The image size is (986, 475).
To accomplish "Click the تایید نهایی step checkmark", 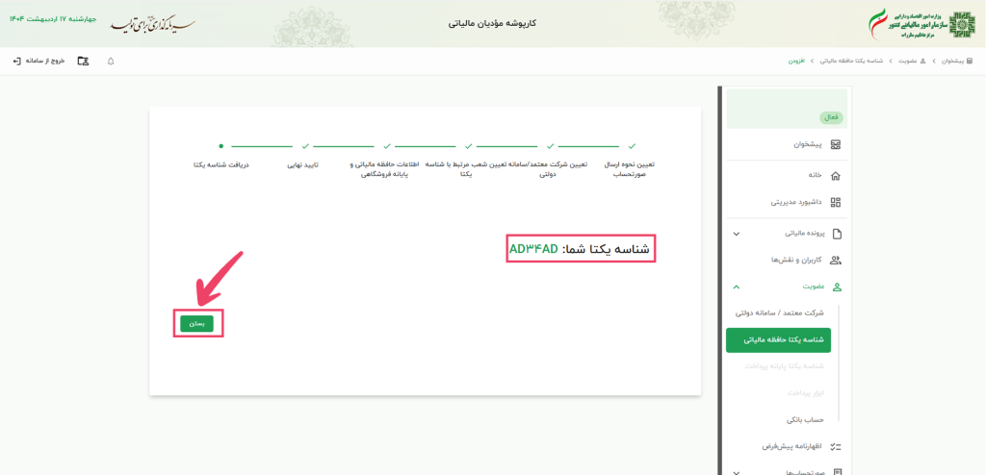I will tap(305, 146).
